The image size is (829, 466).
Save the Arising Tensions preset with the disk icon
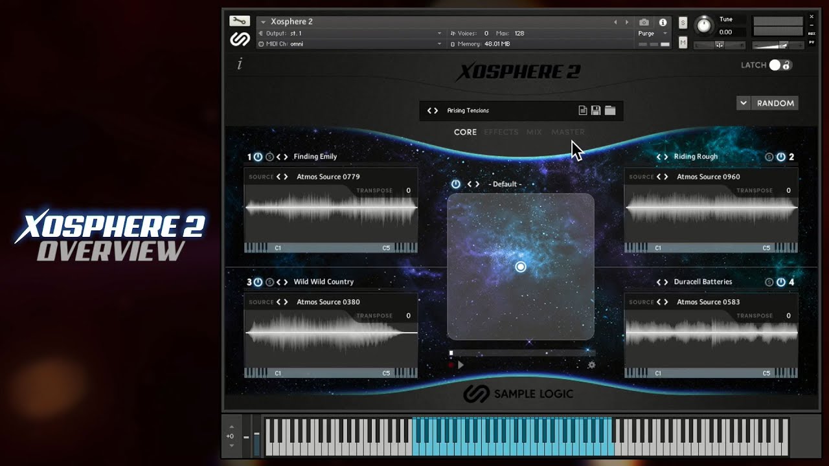(596, 111)
